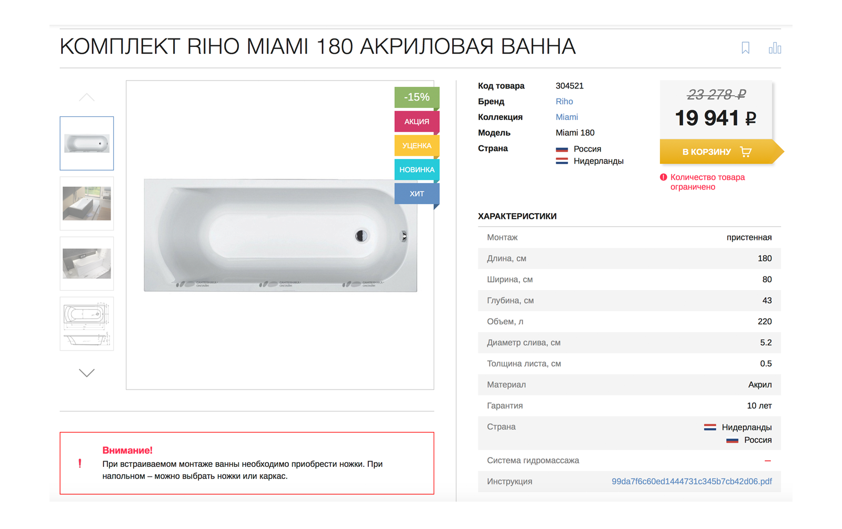Bookmark this product with the bookmark icon
The width and height of the screenshot is (842, 529).
click(745, 48)
